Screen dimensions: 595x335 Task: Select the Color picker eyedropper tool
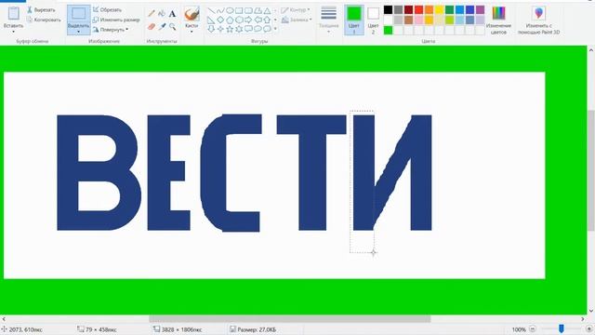tap(162, 26)
